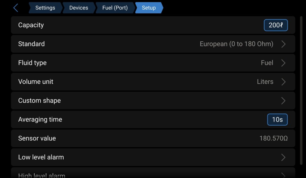Expand Custom shape via its chevron
This screenshot has width=306, height=178.
click(283, 101)
